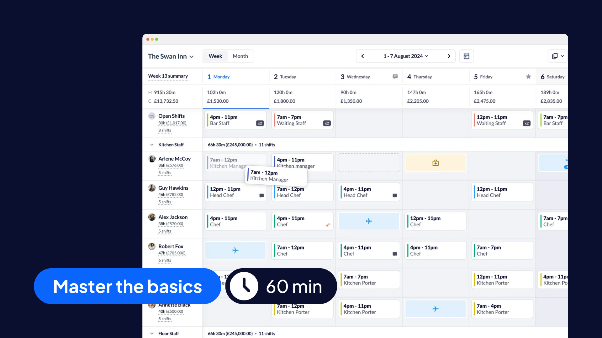The height and width of the screenshot is (338, 602).
Task: Click the copy rota icon button
Action: point(555,56)
